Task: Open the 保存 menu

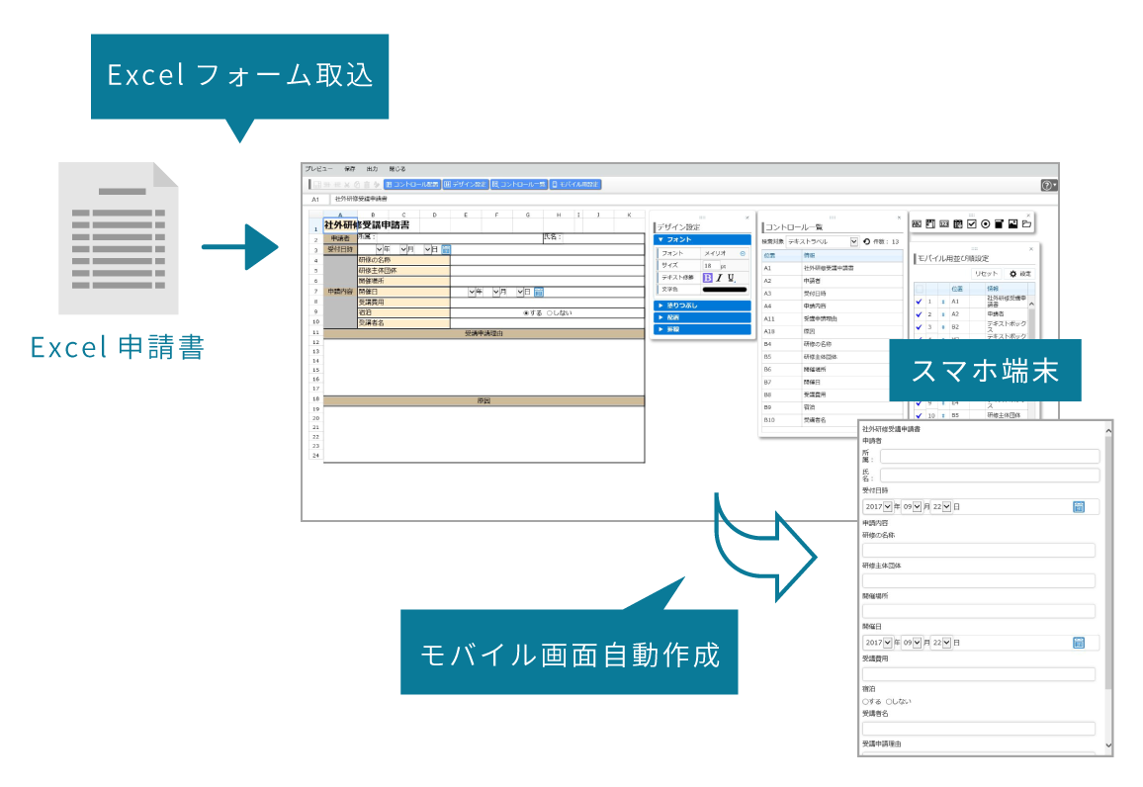Action: click(x=350, y=169)
